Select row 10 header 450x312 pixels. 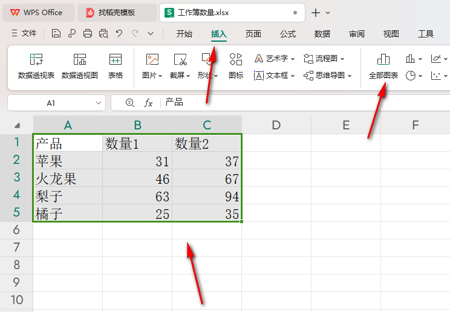click(x=16, y=301)
